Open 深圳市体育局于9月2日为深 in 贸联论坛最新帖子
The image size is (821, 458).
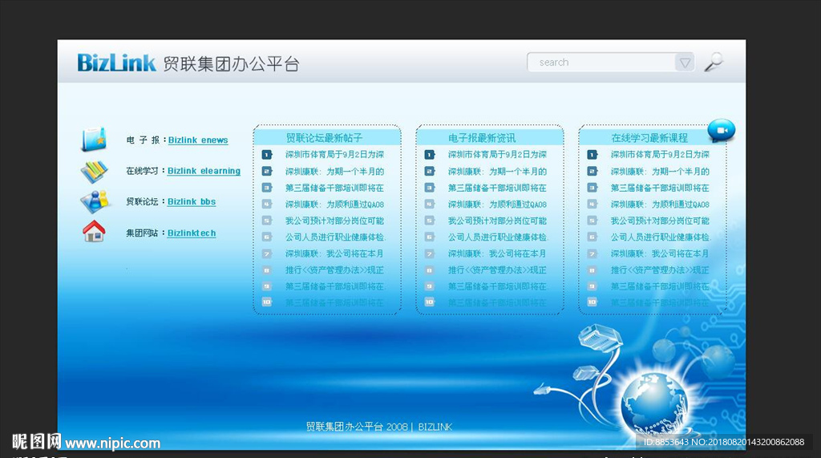(x=334, y=155)
